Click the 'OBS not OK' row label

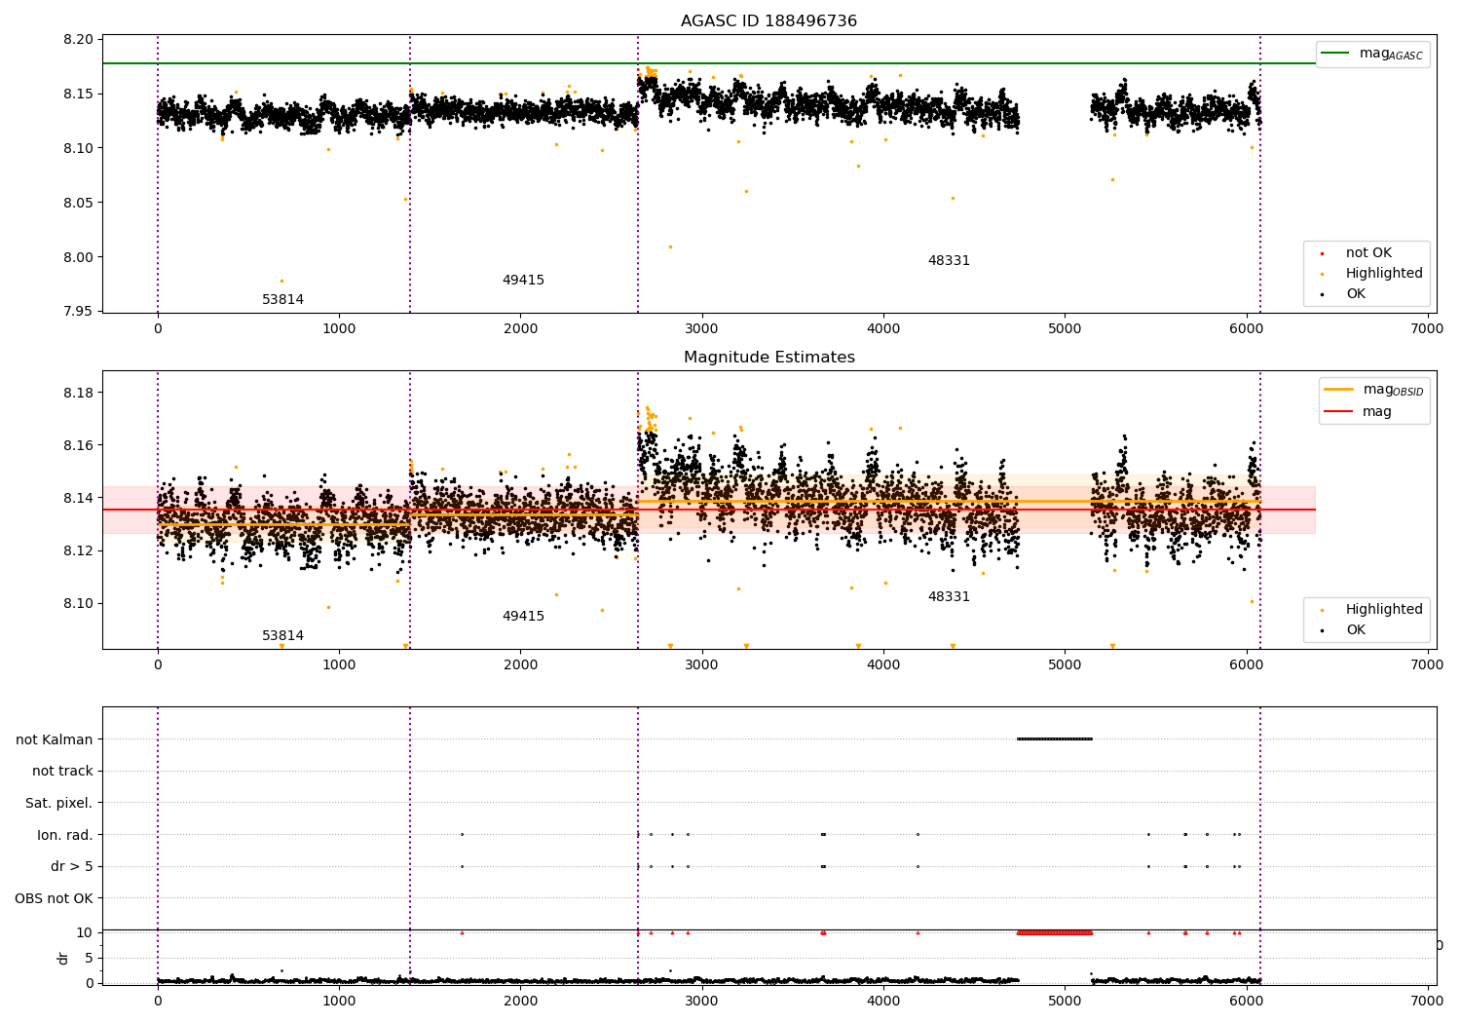pyautogui.click(x=55, y=898)
